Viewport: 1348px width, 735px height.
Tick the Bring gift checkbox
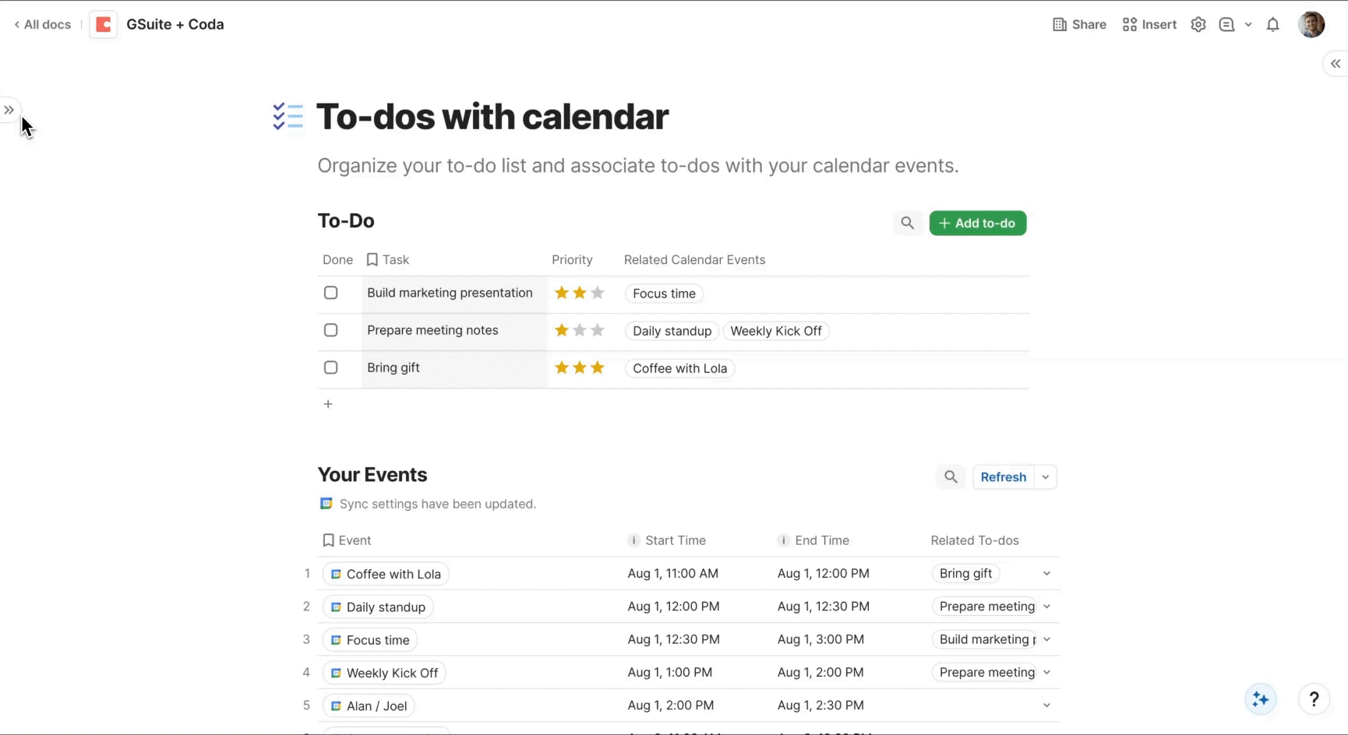[x=331, y=367]
